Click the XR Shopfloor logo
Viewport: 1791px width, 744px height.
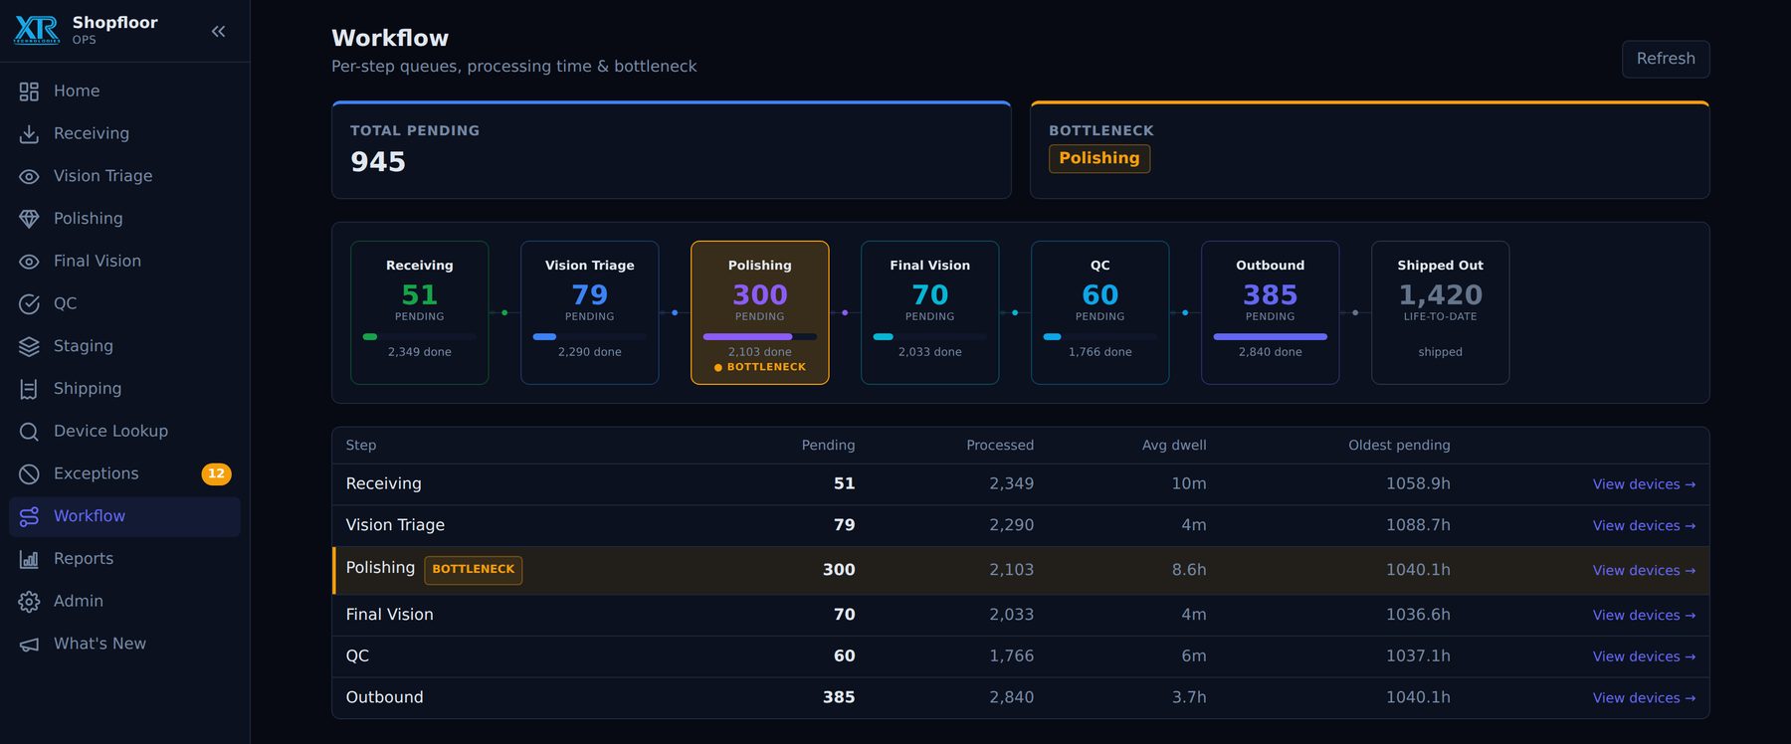click(37, 30)
